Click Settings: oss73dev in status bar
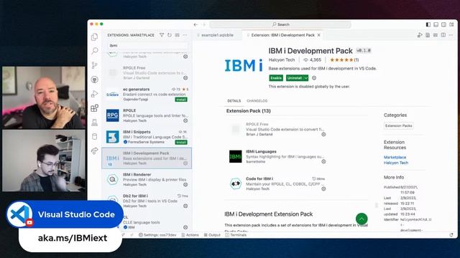 157,235
